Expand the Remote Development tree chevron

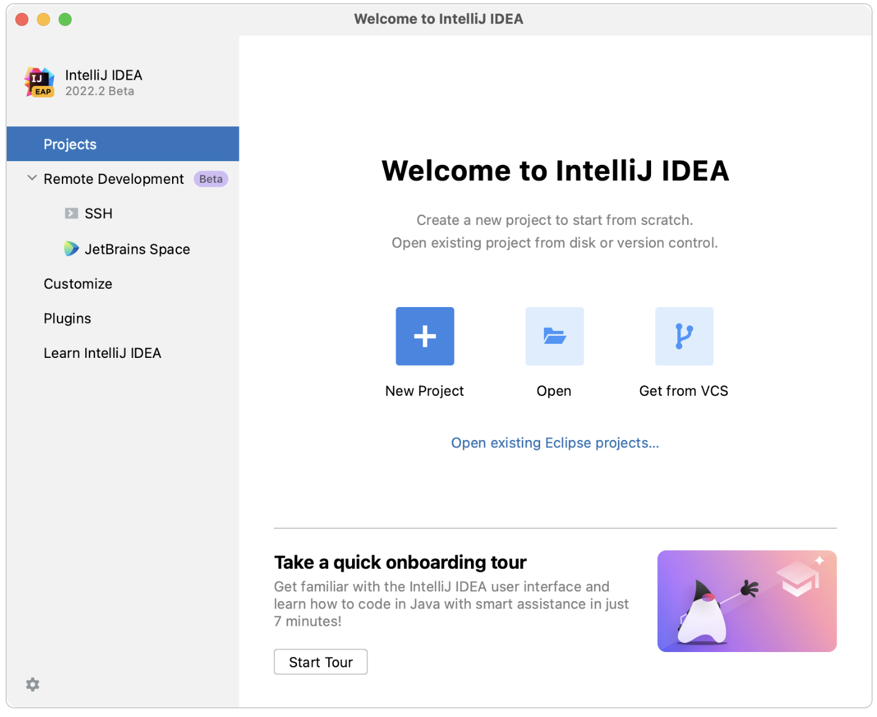pos(31,178)
